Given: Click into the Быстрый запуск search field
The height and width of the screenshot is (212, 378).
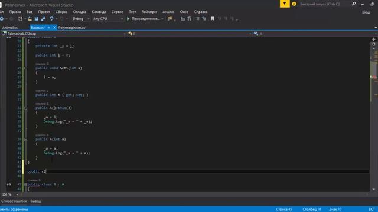Looking at the screenshot, I should pyautogui.click(x=324, y=4).
